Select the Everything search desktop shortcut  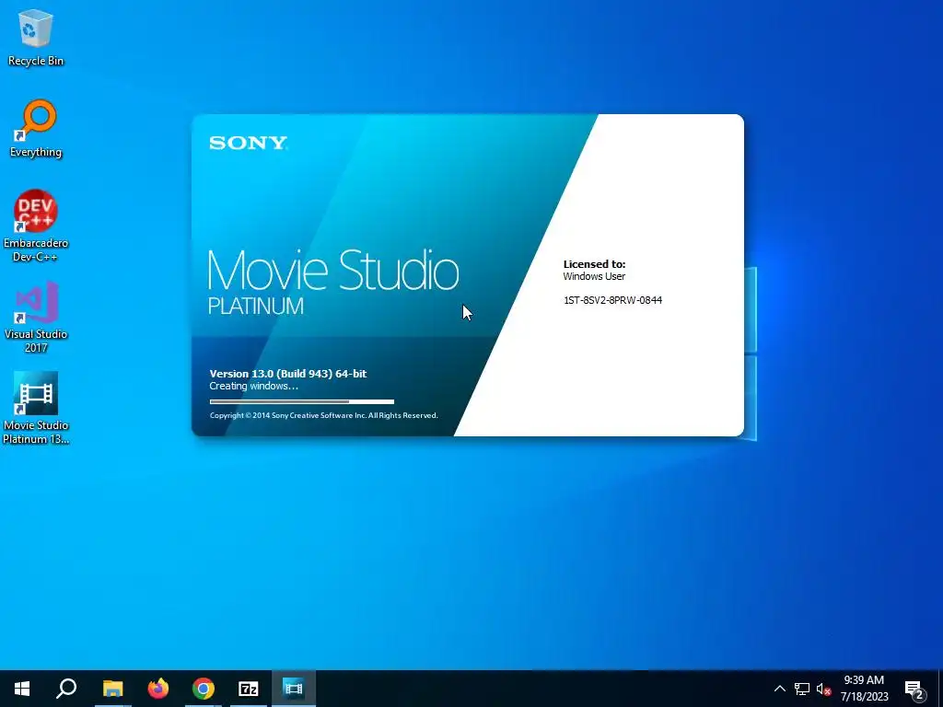coord(36,129)
